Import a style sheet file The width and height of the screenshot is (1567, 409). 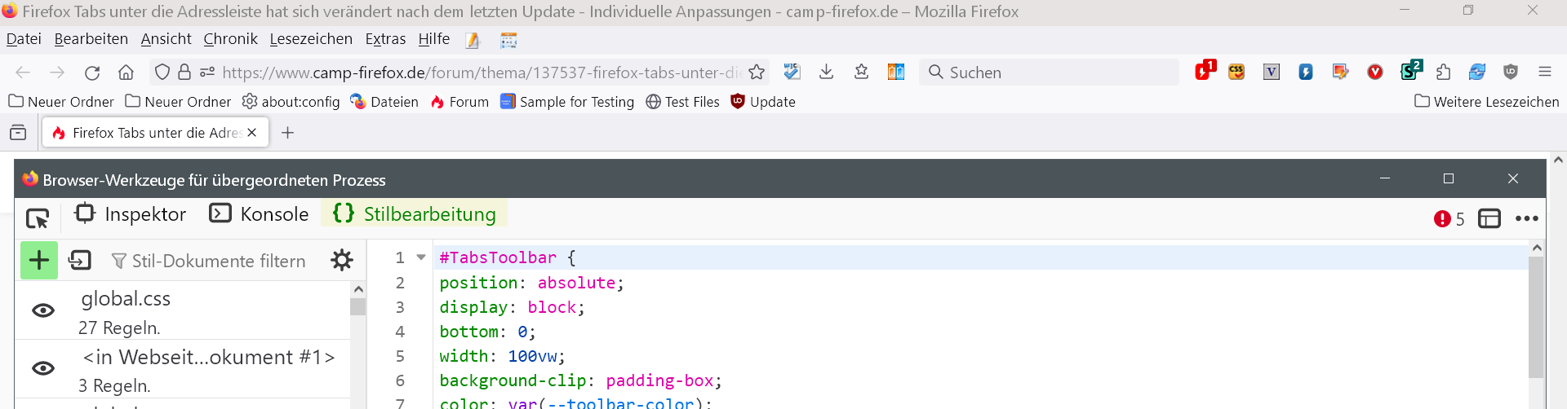click(x=80, y=261)
